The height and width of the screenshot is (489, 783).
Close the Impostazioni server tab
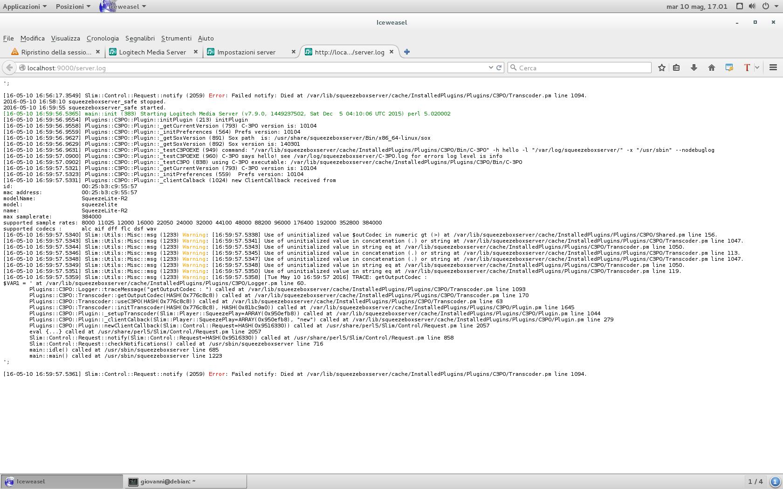coord(293,52)
